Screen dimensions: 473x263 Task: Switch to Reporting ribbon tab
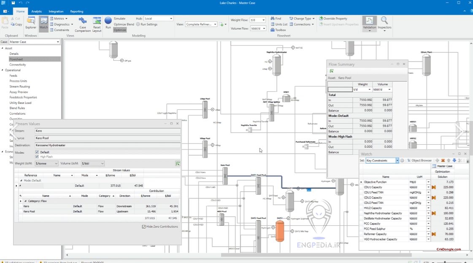click(77, 11)
